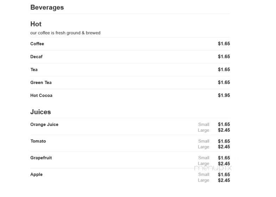Select the Hot section heading
The image size is (276, 197).
pos(36,24)
